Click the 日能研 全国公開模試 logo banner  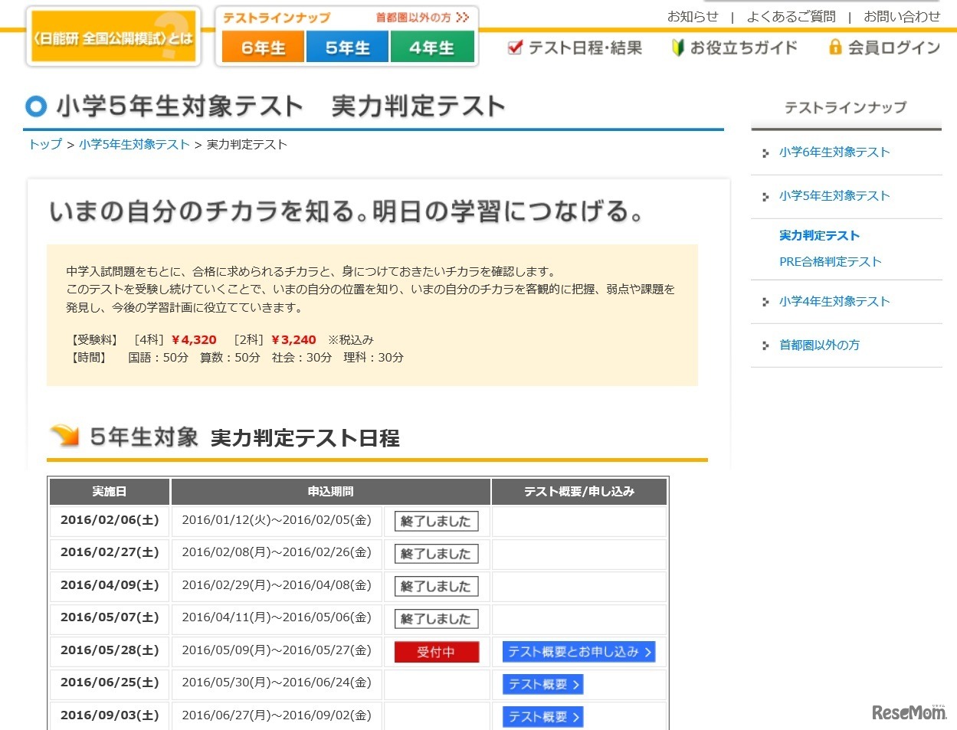point(113,34)
